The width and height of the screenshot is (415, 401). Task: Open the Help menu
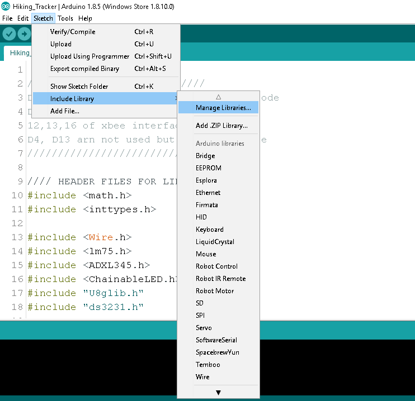point(85,18)
